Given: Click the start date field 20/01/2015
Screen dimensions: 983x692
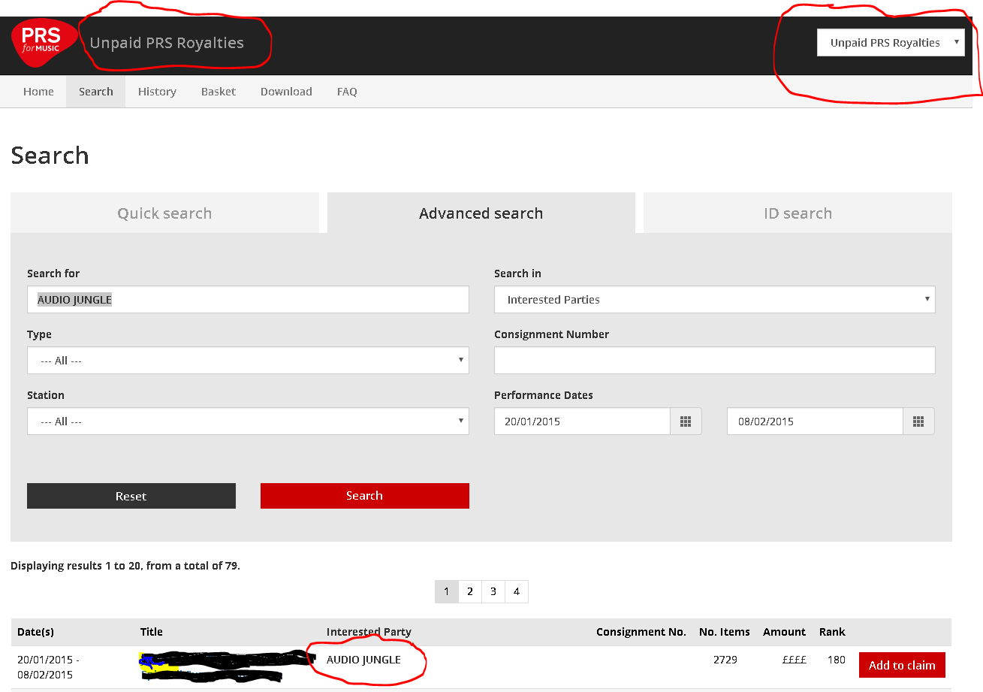Looking at the screenshot, I should [582, 422].
